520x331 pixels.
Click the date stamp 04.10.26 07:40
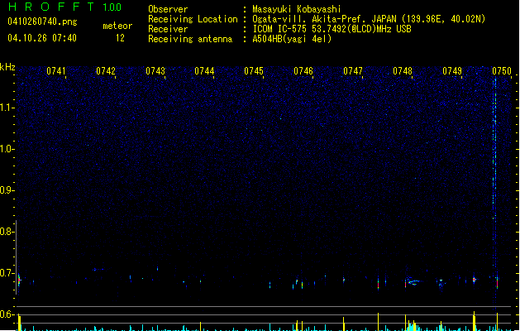pyautogui.click(x=42, y=38)
